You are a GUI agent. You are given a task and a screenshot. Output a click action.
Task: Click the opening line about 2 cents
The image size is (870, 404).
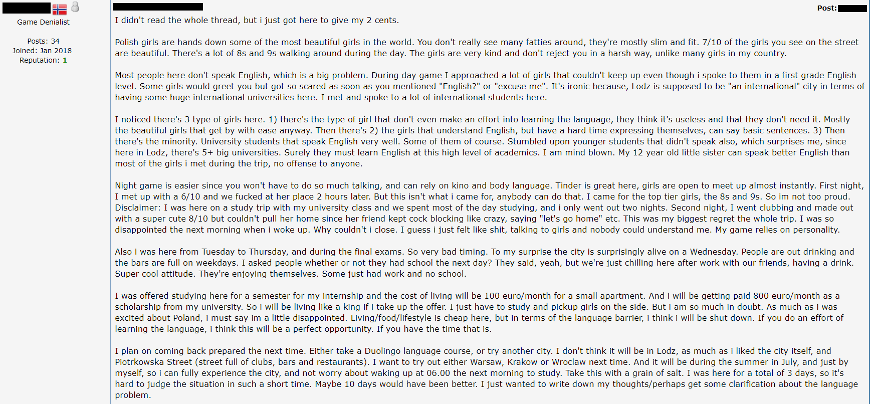tap(257, 20)
